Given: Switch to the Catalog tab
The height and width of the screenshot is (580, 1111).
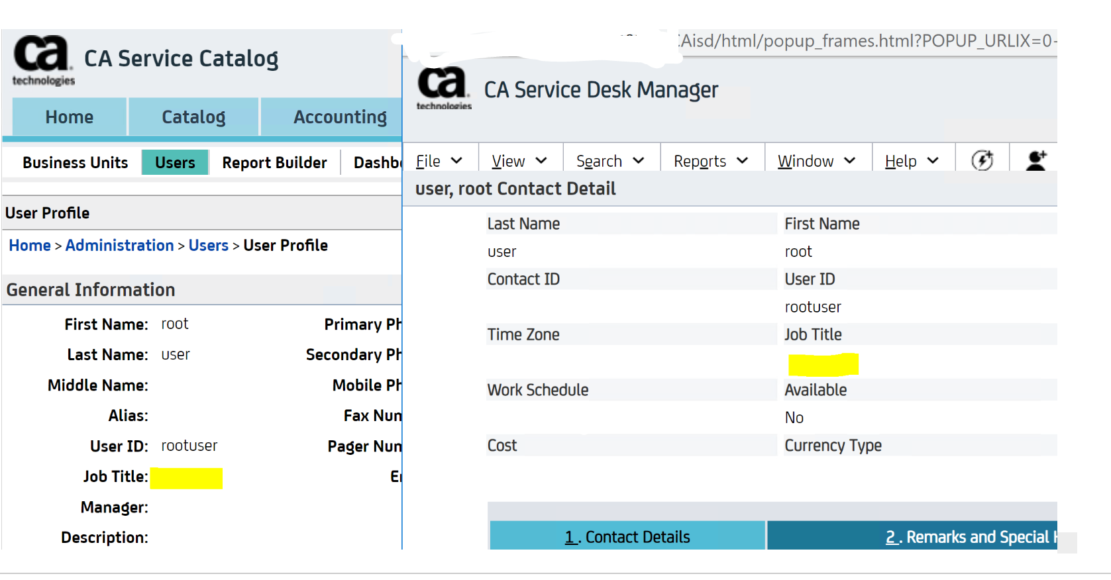Looking at the screenshot, I should tap(193, 117).
